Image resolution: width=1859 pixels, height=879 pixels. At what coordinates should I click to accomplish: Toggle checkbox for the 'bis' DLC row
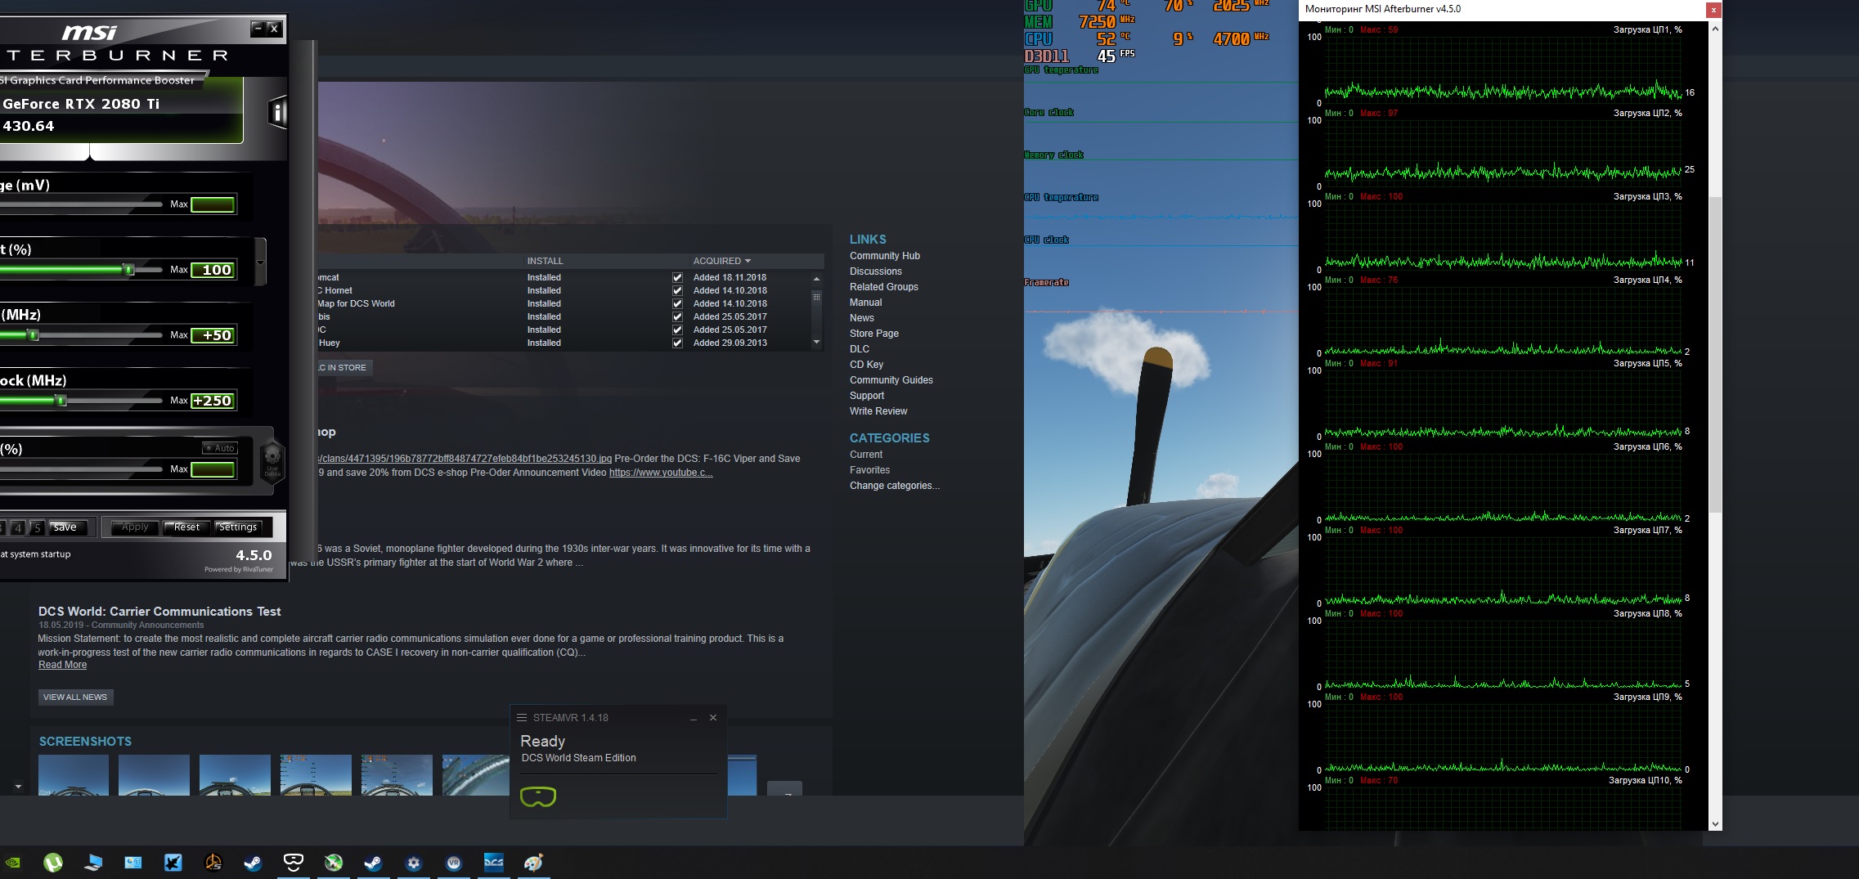[677, 317]
